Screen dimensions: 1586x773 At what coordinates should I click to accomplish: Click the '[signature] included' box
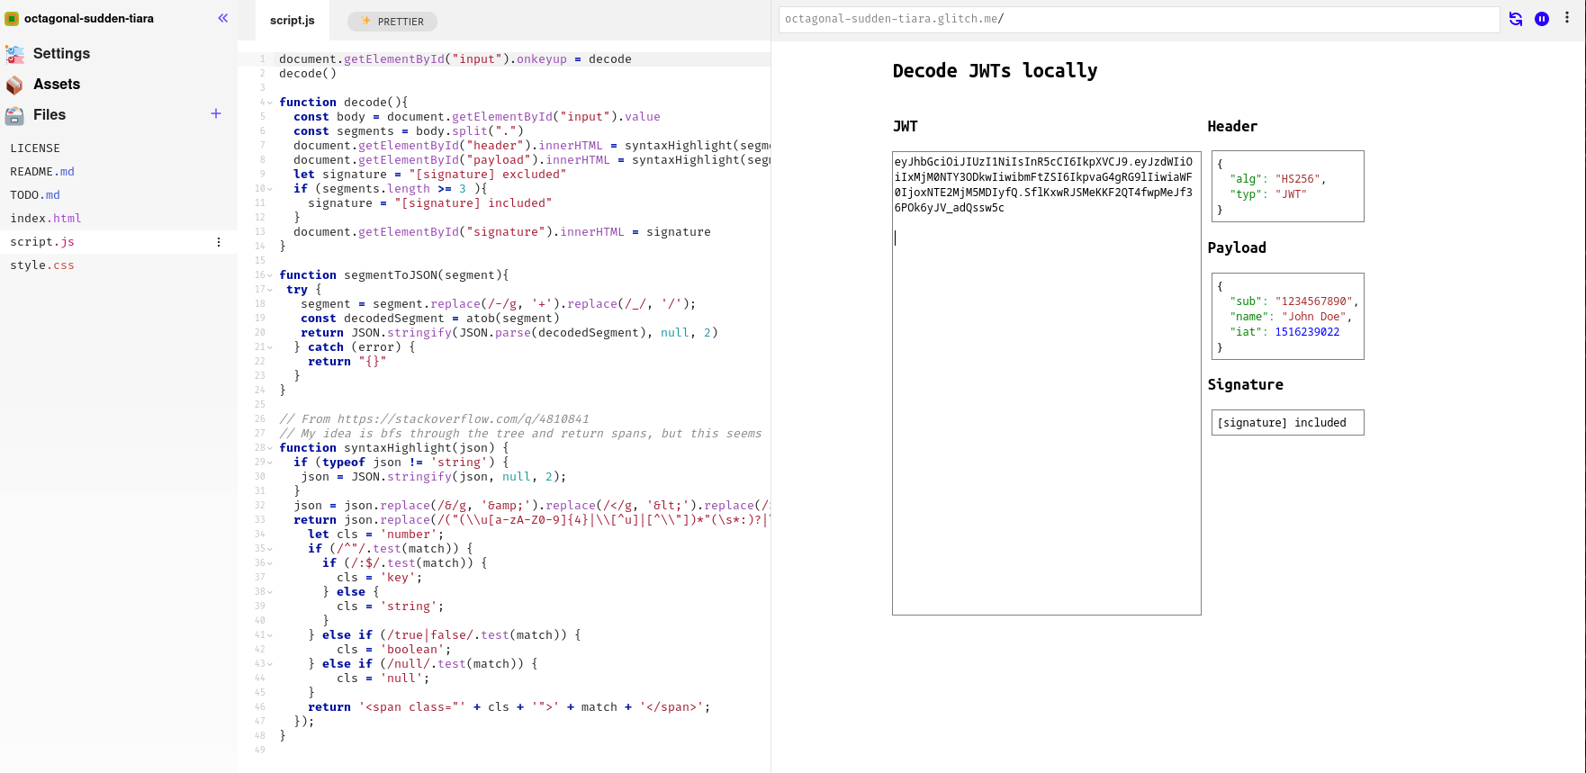(1287, 423)
